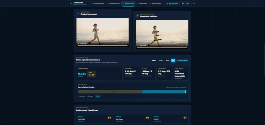The width and height of the screenshot is (265, 125).
Task: Toggle the attention pill next to 1x
Action: pyautogui.click(x=182, y=60)
